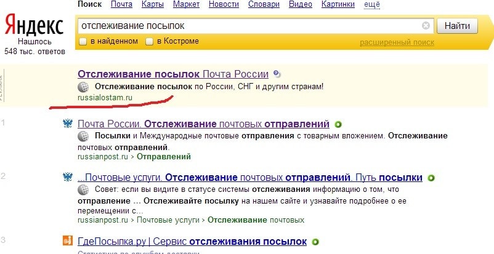Select the Поиск tab
Image resolution: width=494 pixels, height=254 pixels.
(x=90, y=4)
